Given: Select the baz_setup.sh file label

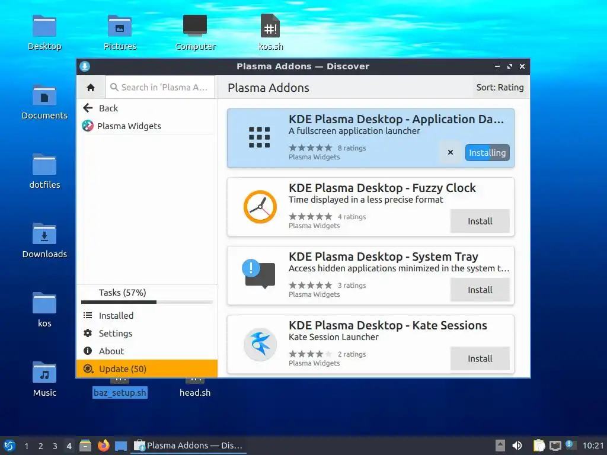Looking at the screenshot, I should click(120, 393).
